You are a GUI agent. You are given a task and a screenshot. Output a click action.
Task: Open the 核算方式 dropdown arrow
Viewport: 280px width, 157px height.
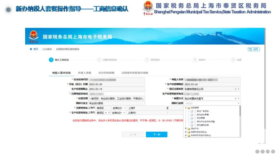coord(239,98)
